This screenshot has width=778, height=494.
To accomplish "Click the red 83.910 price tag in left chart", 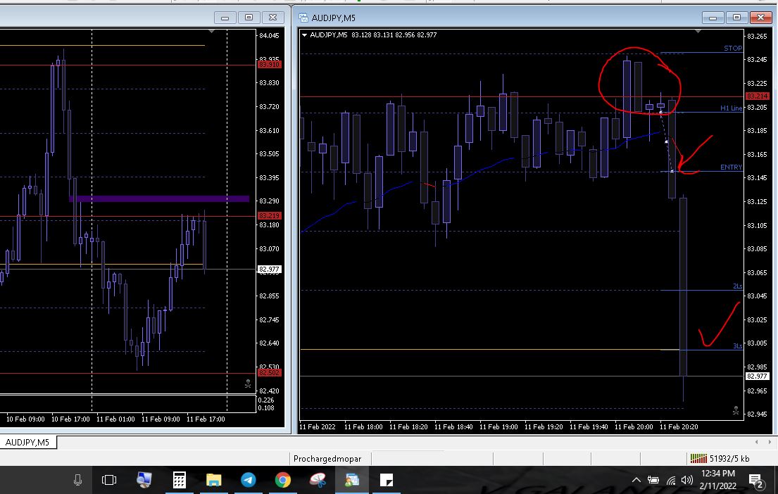I will pyautogui.click(x=270, y=65).
